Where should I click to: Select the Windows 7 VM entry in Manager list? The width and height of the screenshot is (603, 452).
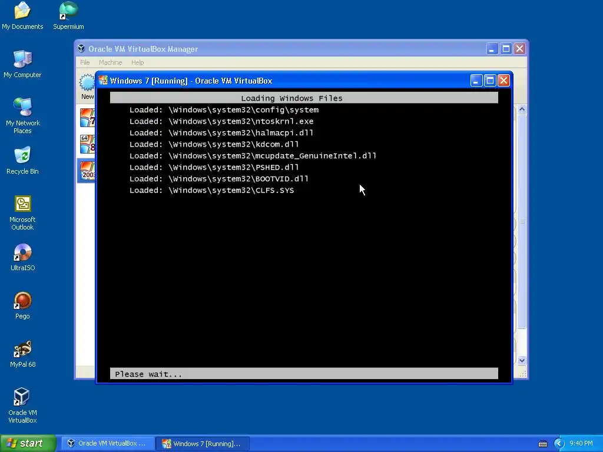tap(87, 118)
